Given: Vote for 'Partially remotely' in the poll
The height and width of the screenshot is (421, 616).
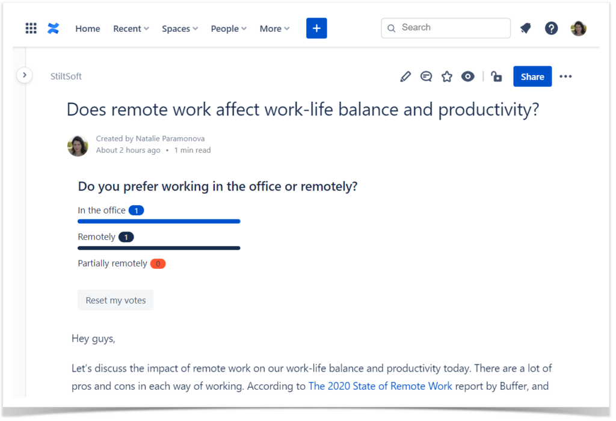Looking at the screenshot, I should click(x=112, y=263).
